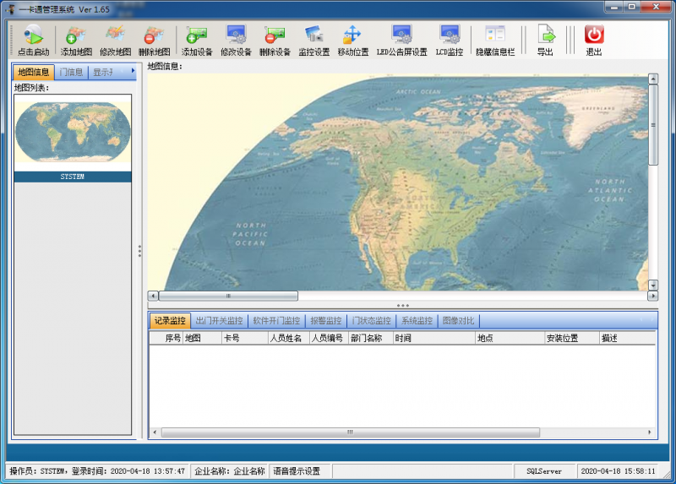
Task: Sort by 卡号 column header
Action: click(245, 338)
